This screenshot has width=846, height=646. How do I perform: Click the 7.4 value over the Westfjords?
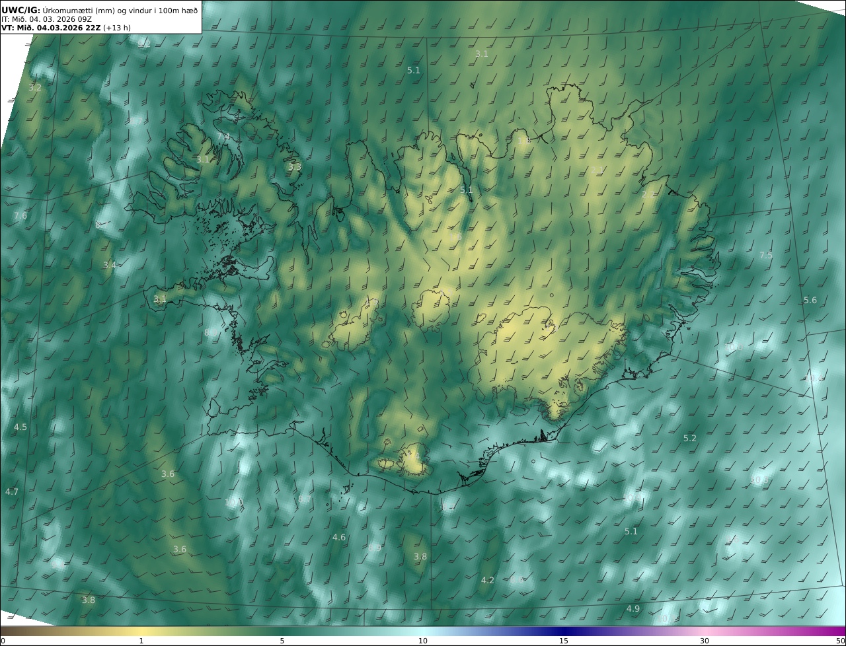point(223,136)
